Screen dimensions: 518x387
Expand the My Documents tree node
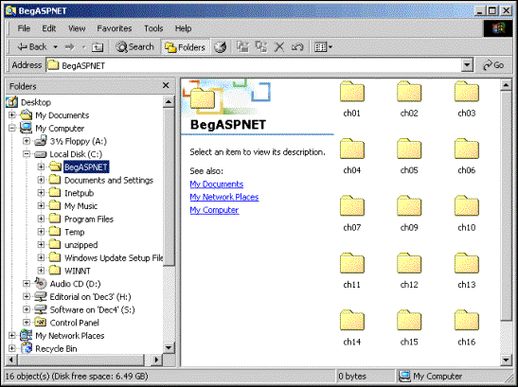coord(12,114)
